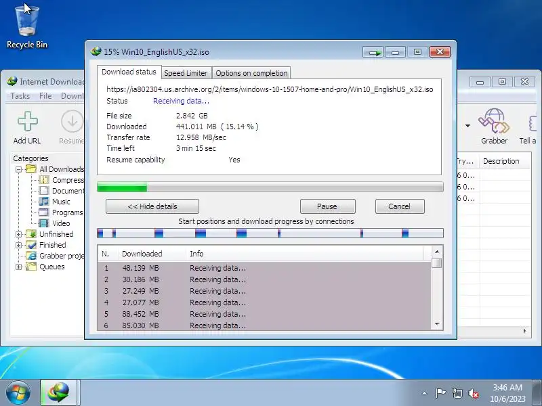Click the network tray icon
The image size is (542, 406).
[457, 393]
